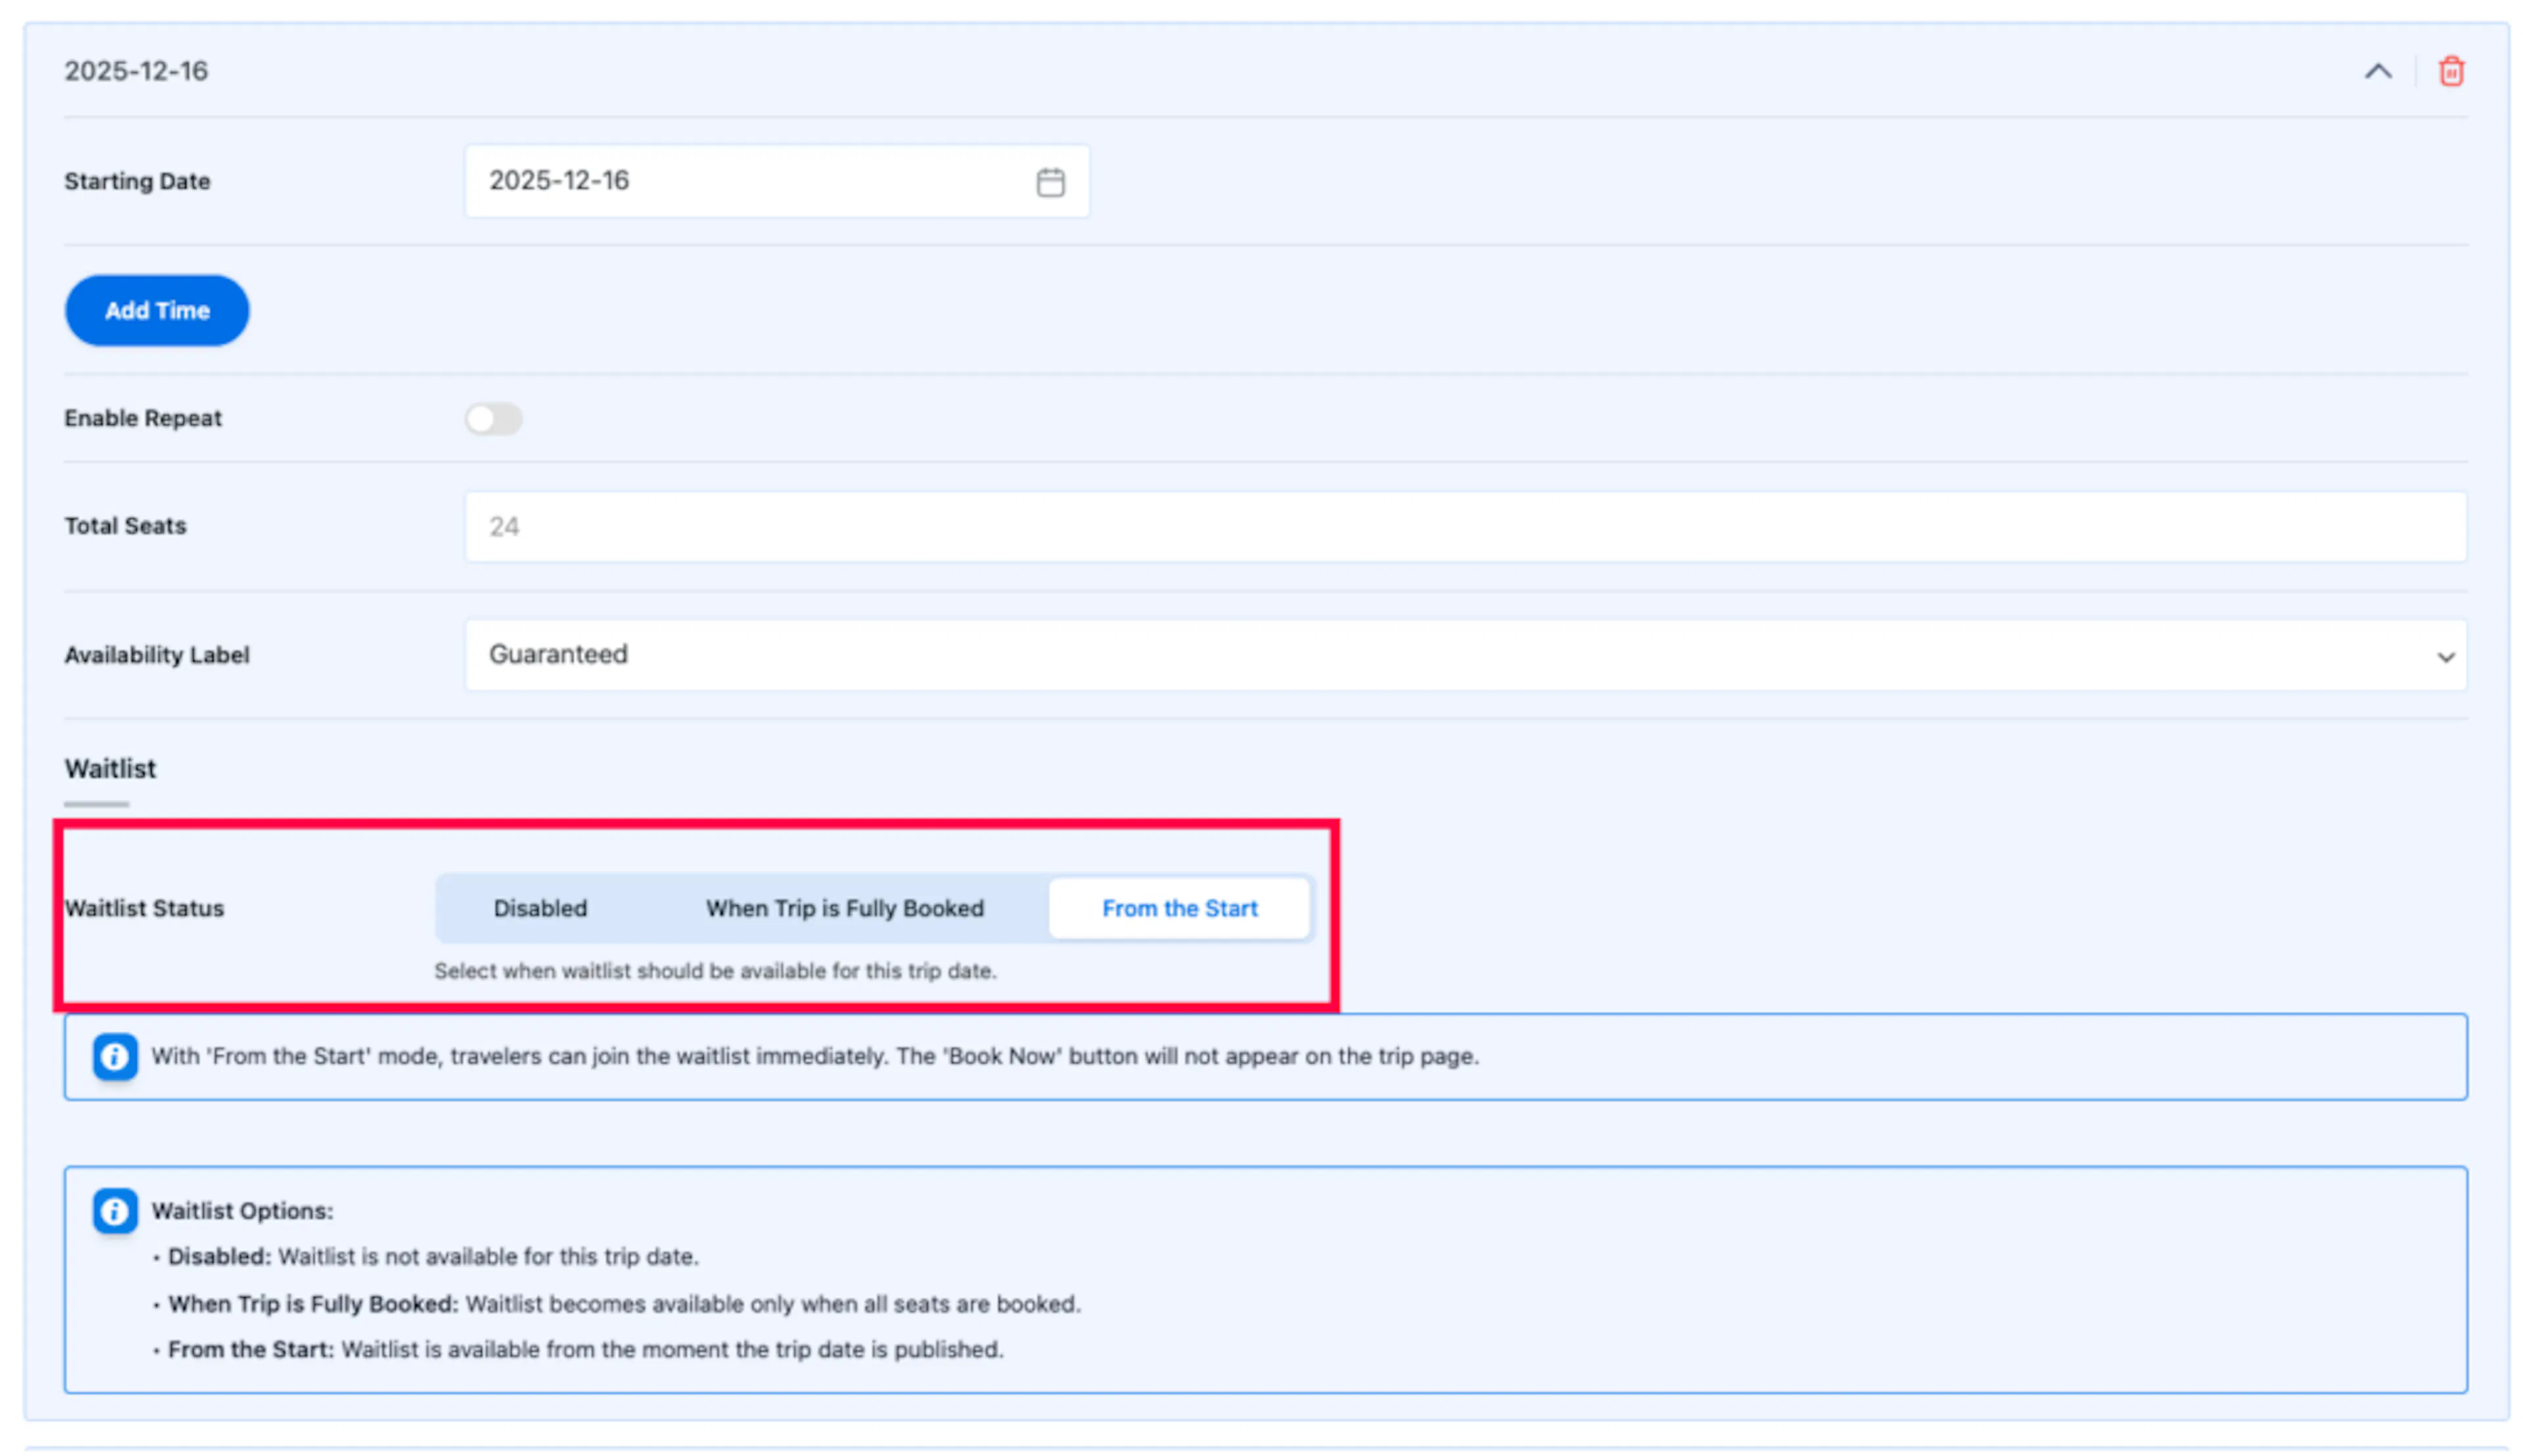Click the waitlist availability helper text
The image size is (2523, 1456).
pyautogui.click(x=715, y=971)
